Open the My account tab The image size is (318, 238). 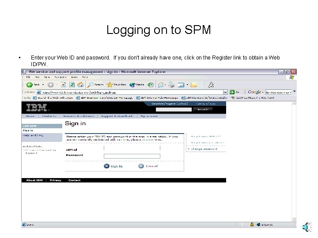(x=149, y=116)
